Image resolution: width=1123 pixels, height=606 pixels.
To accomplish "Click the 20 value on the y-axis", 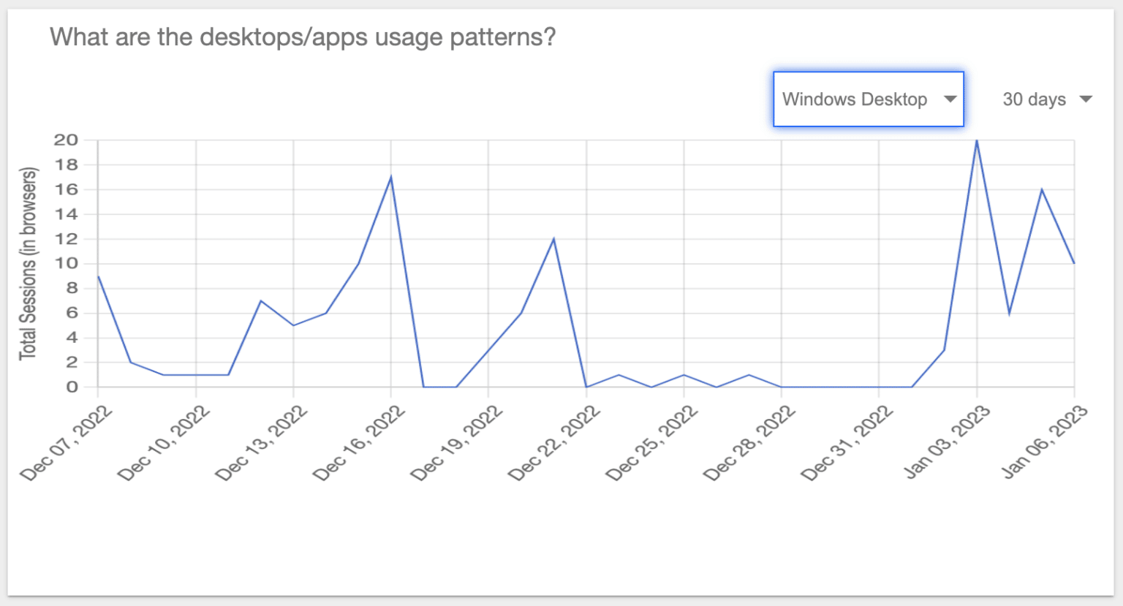I will point(66,140).
